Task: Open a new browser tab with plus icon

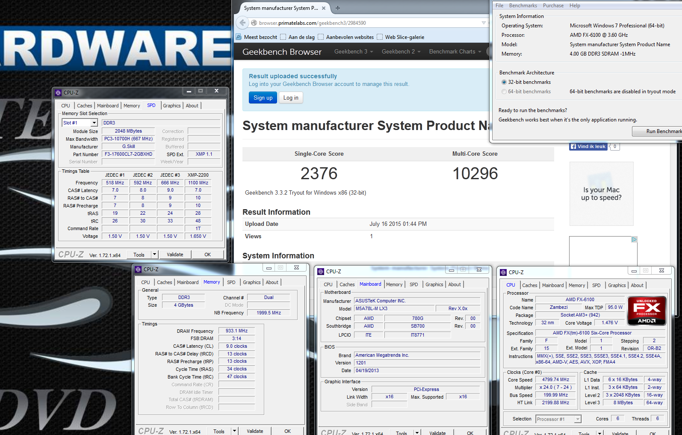Action: [338, 8]
